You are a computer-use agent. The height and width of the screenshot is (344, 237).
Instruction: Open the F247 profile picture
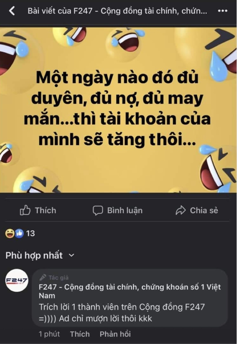(x=17, y=280)
